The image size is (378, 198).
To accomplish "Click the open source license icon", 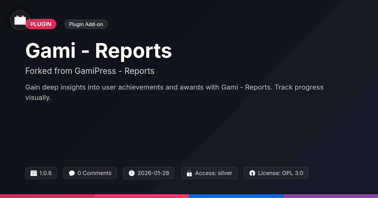I will coord(252,173).
